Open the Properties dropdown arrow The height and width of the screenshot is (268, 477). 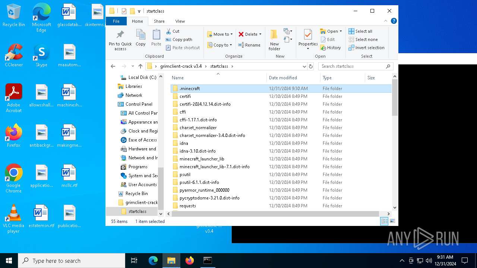click(x=308, y=49)
